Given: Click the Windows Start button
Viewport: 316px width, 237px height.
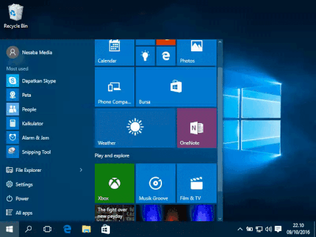Looking at the screenshot, I should point(9,229).
